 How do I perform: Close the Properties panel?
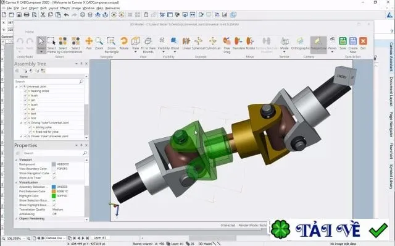click(86, 145)
